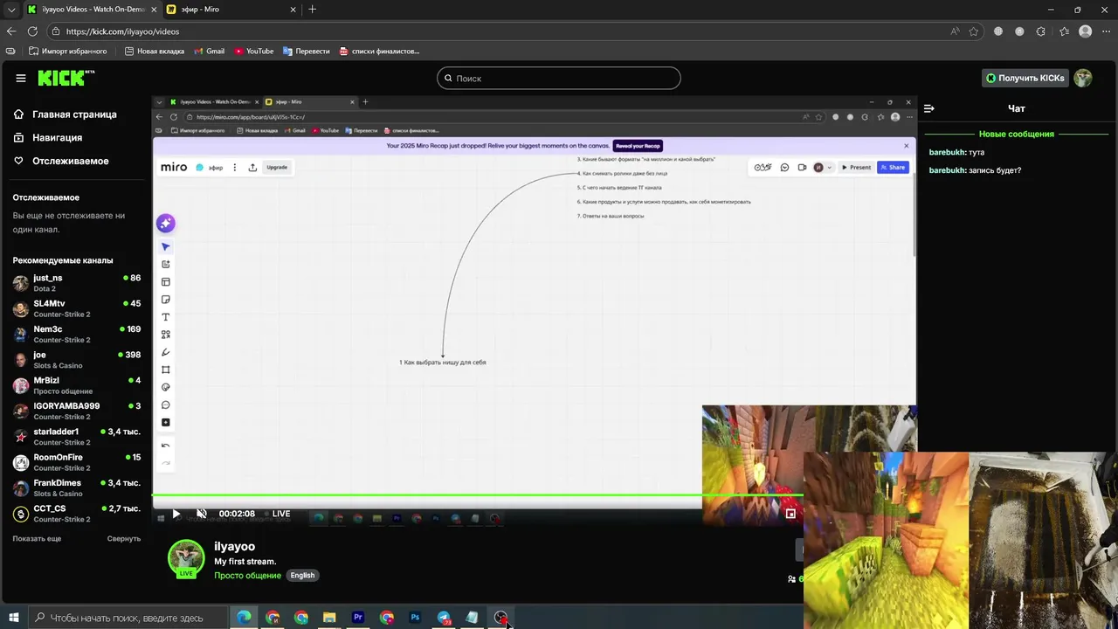Open recommended channel just_ns
1118x629 pixels.
77,283
